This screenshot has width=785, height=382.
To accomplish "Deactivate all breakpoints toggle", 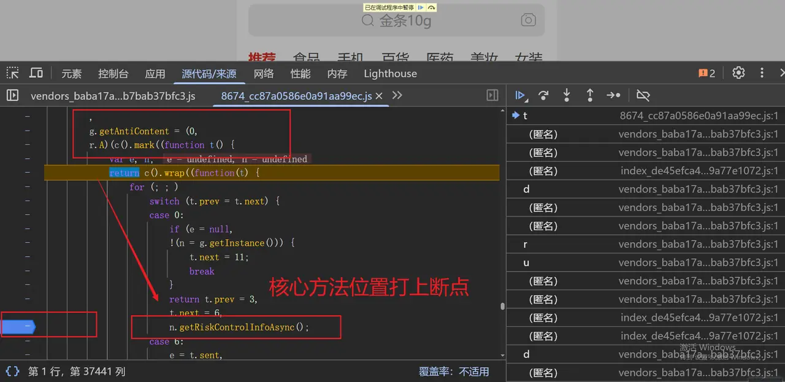I will pos(643,95).
